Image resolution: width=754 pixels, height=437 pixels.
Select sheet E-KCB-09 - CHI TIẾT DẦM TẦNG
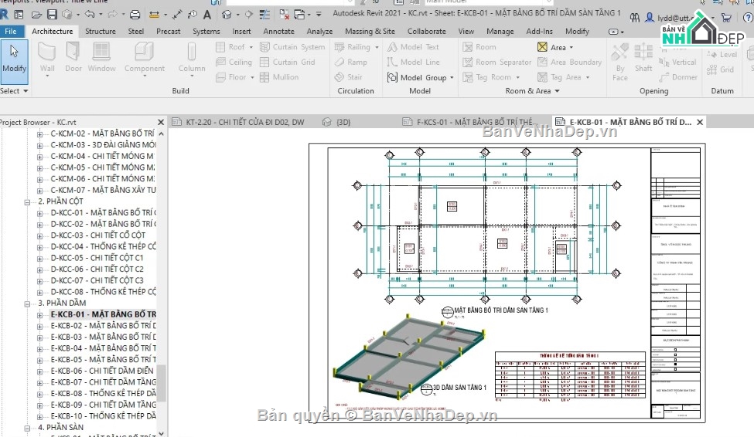click(103, 405)
